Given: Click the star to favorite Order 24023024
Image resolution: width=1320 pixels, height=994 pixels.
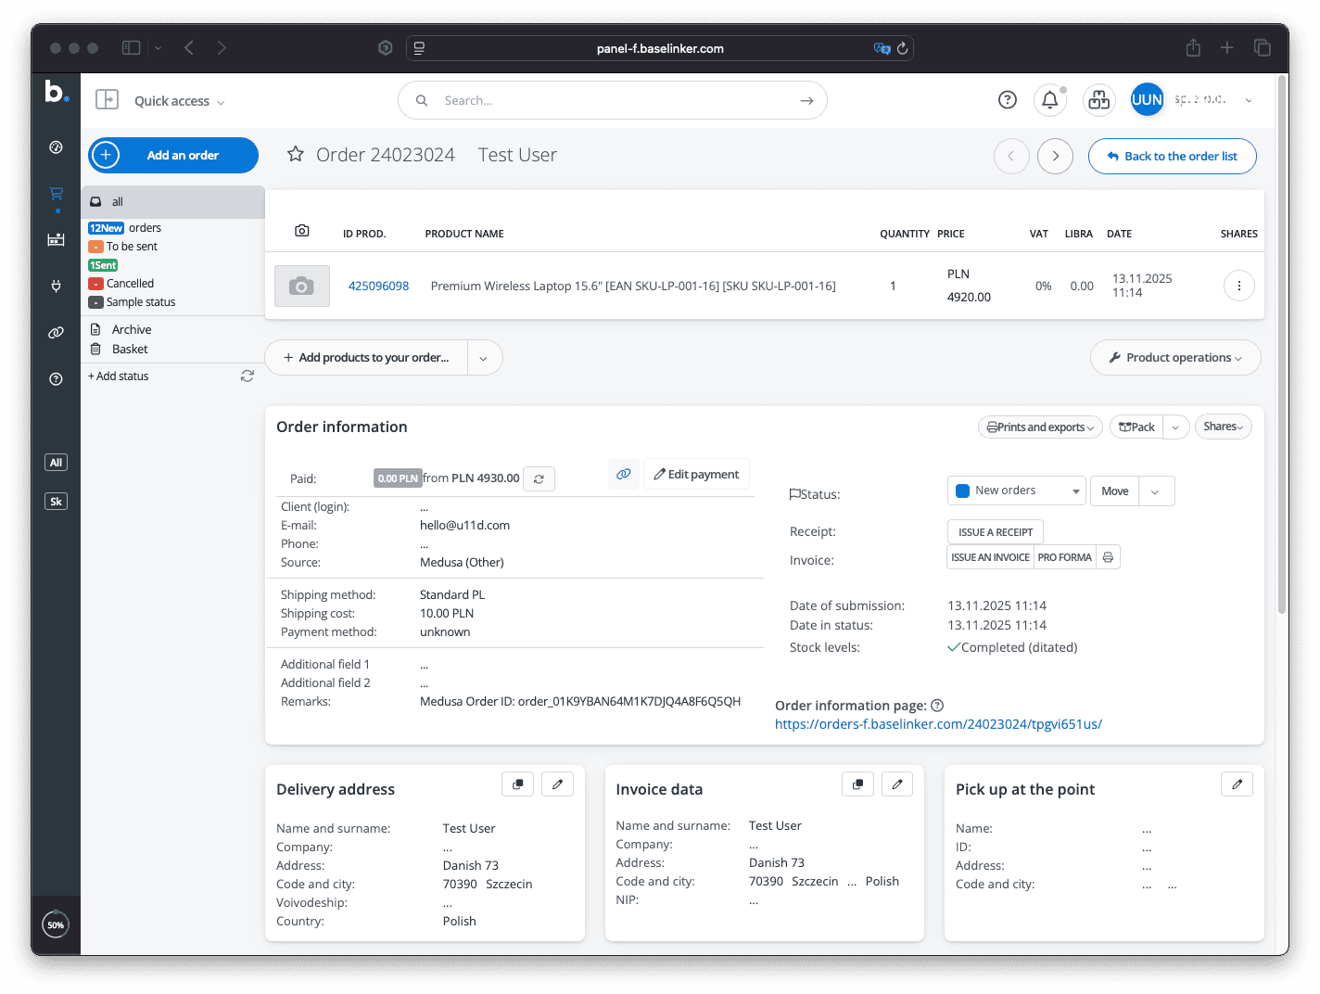Looking at the screenshot, I should click(296, 154).
